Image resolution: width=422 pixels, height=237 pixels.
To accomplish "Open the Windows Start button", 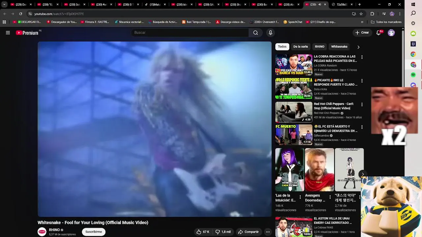I will click(413, 5).
